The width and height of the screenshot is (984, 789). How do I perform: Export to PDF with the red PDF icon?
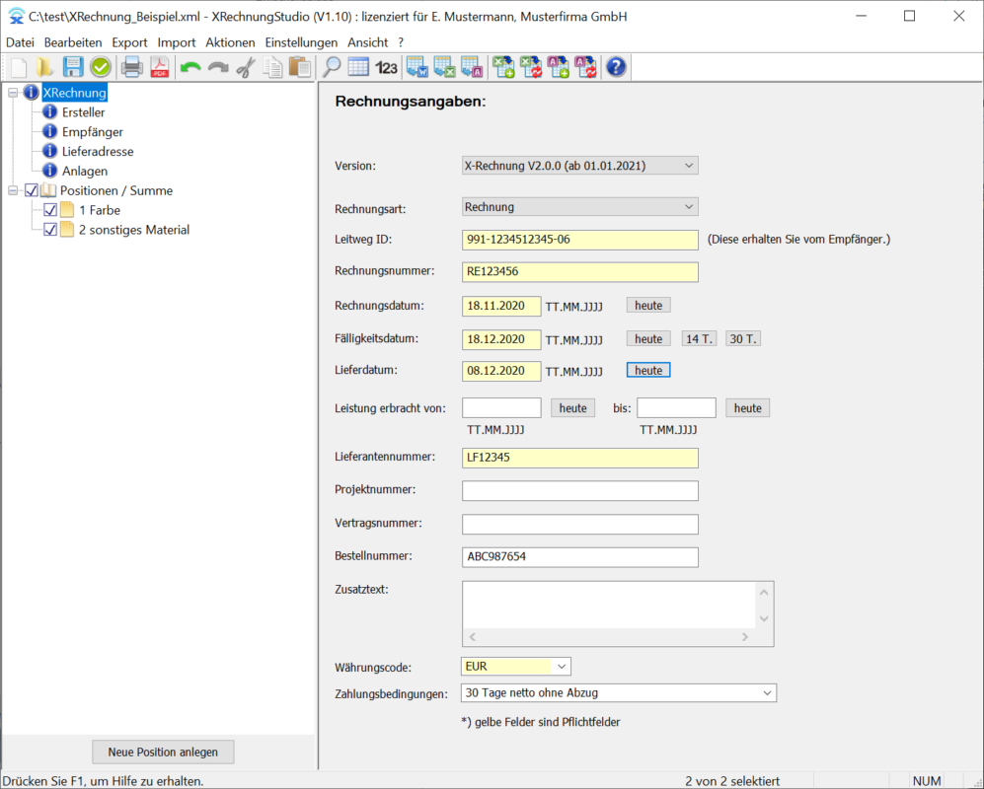160,67
